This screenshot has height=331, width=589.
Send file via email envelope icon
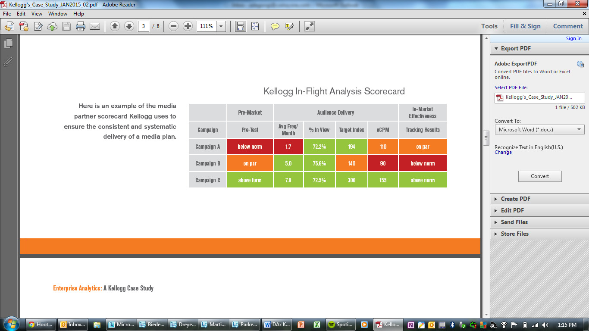click(95, 26)
